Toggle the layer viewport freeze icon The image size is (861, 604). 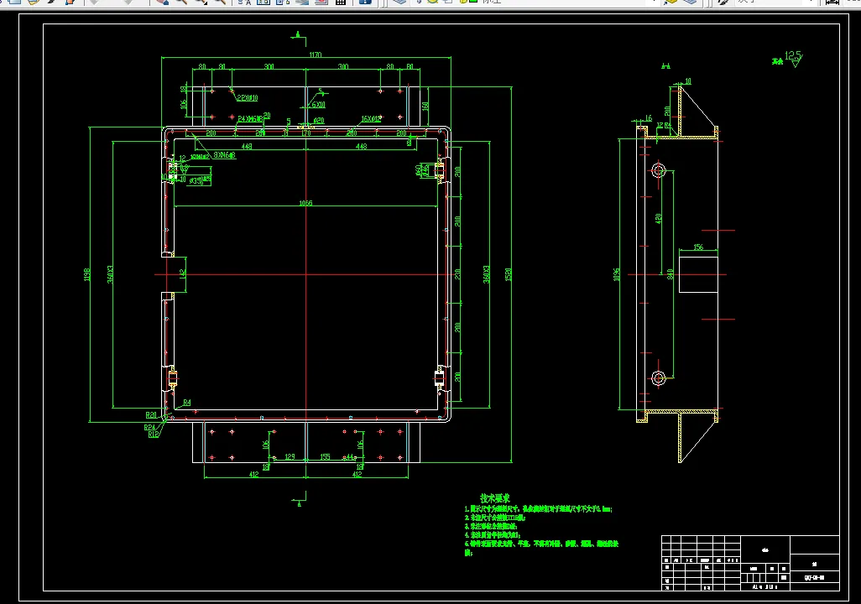click(x=448, y=3)
